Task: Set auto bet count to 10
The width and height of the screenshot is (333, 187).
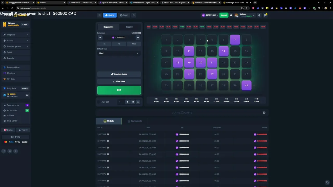Action: 133,102
